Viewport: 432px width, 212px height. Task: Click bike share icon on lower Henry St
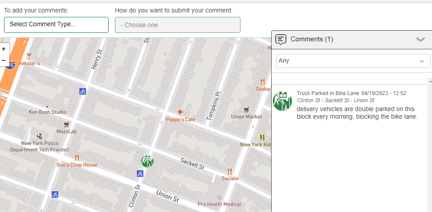[55, 194]
